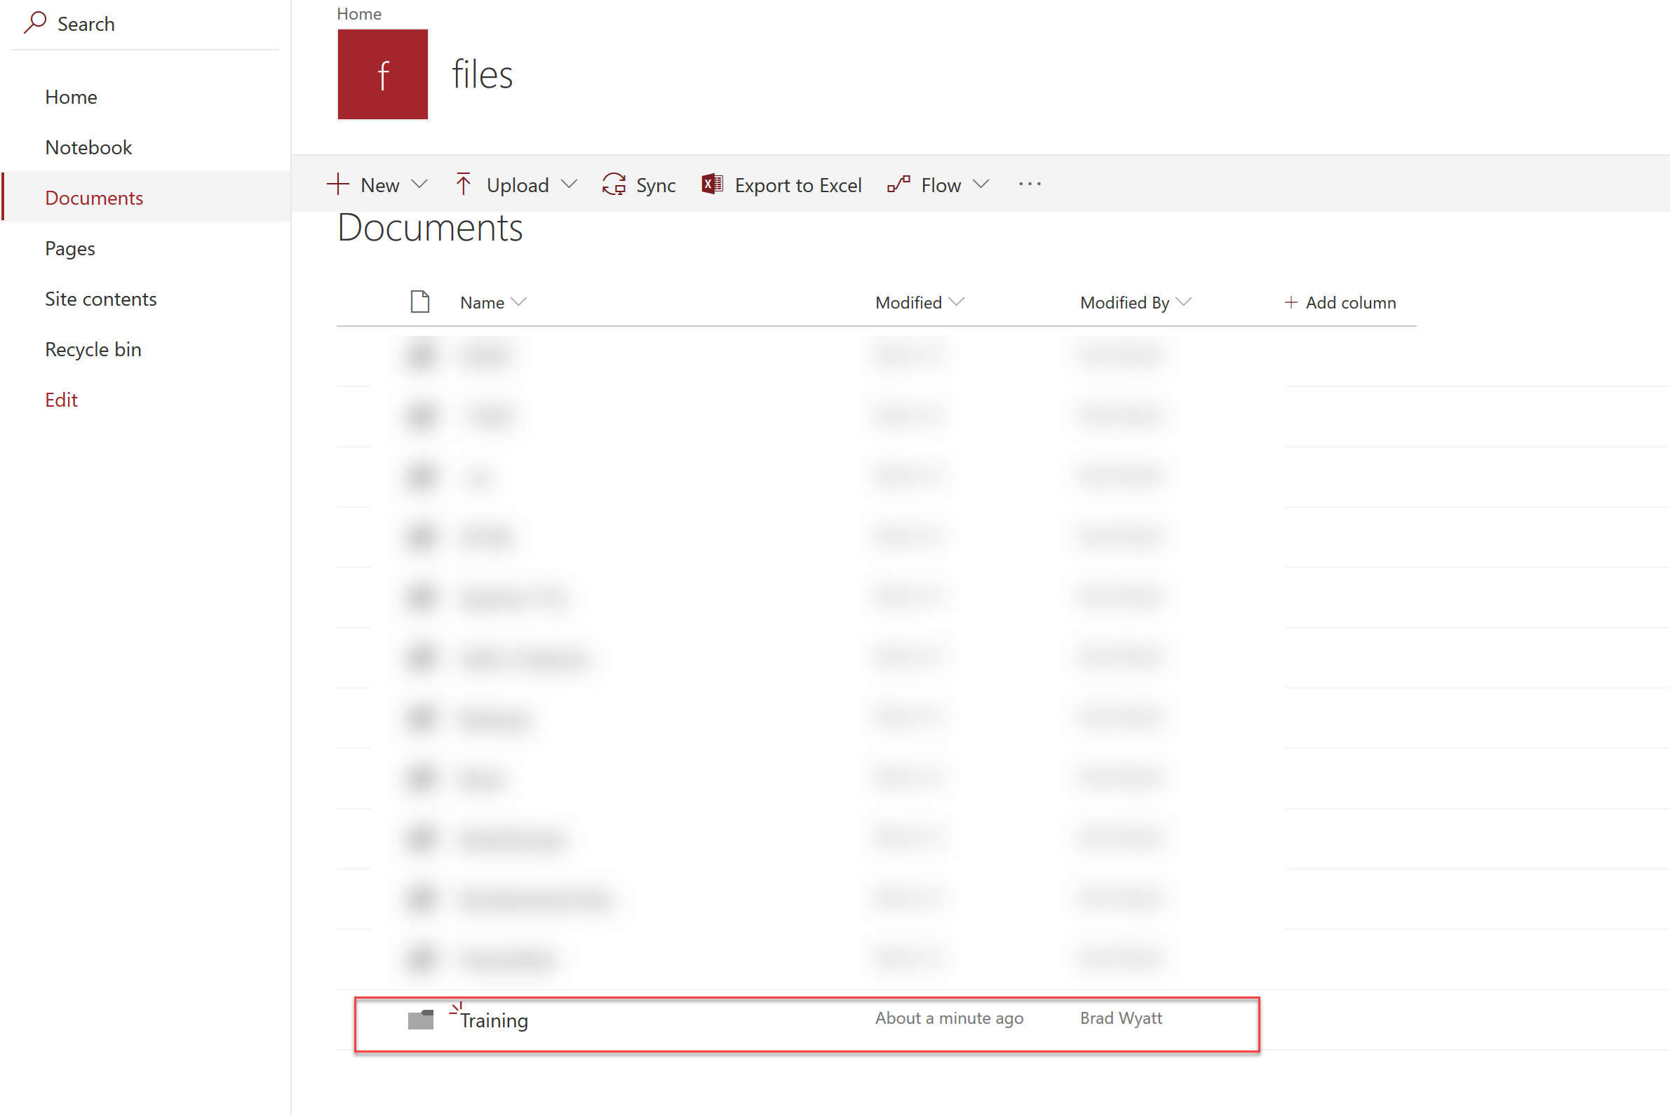
Task: Expand the Upload dropdown chevron
Action: coord(569,184)
